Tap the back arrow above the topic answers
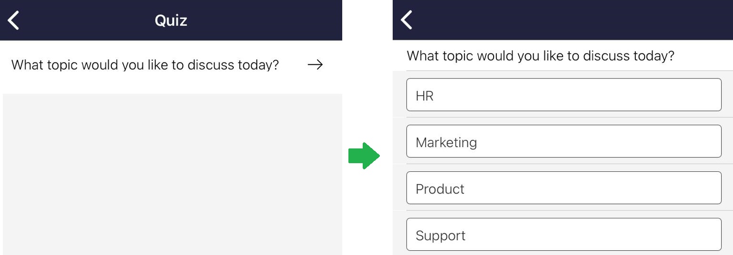733x255 pixels. tap(406, 20)
